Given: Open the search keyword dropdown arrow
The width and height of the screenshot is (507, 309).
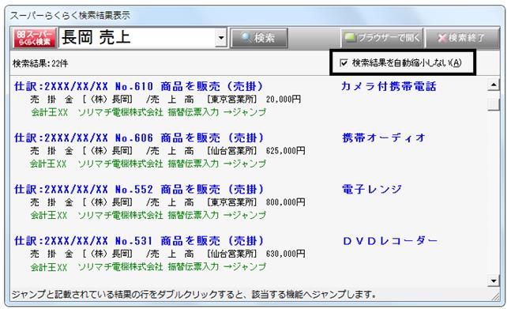Looking at the screenshot, I should (x=221, y=38).
